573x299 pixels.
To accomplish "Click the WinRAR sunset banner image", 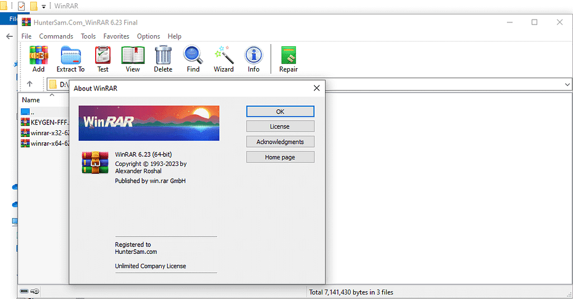I will [x=149, y=123].
